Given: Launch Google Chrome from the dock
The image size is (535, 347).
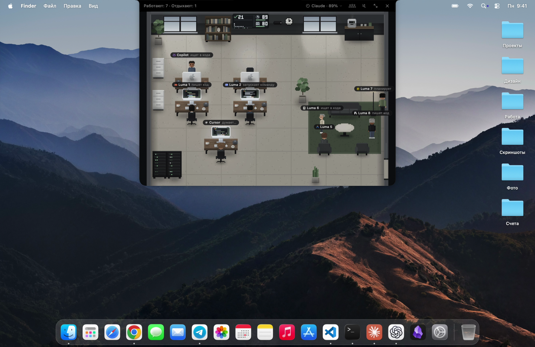Looking at the screenshot, I should click(x=134, y=332).
